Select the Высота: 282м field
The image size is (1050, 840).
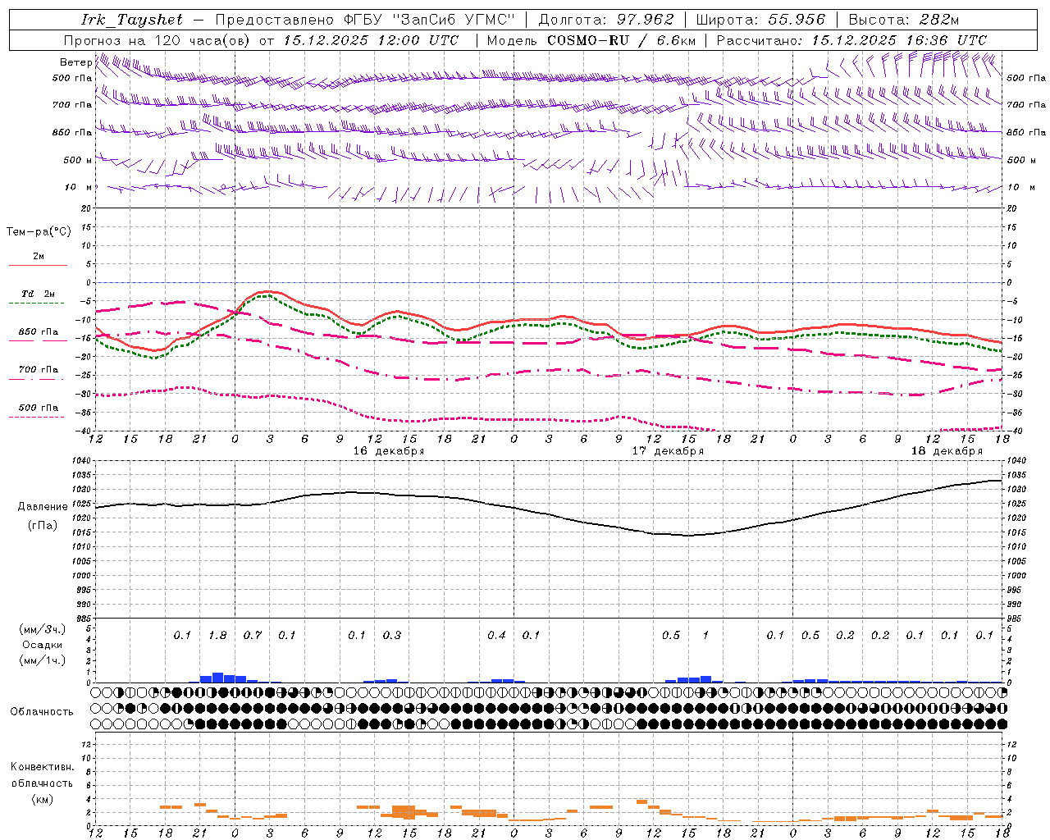click(903, 20)
